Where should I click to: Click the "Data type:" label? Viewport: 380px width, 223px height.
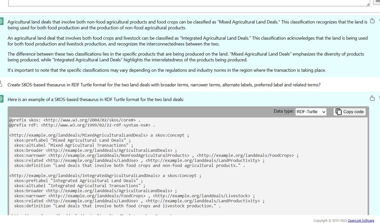[x=284, y=111]
